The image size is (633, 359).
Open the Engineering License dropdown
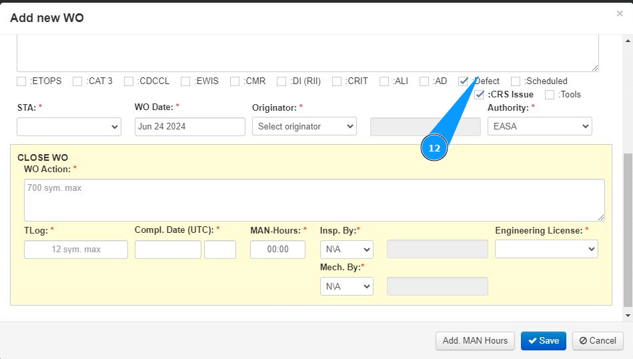[x=546, y=249]
